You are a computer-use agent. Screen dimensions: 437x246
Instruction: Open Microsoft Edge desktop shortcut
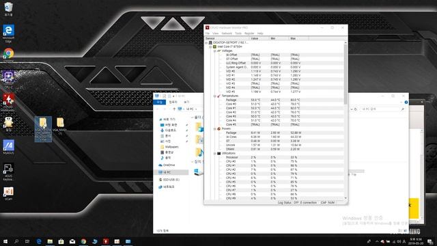tap(8, 33)
